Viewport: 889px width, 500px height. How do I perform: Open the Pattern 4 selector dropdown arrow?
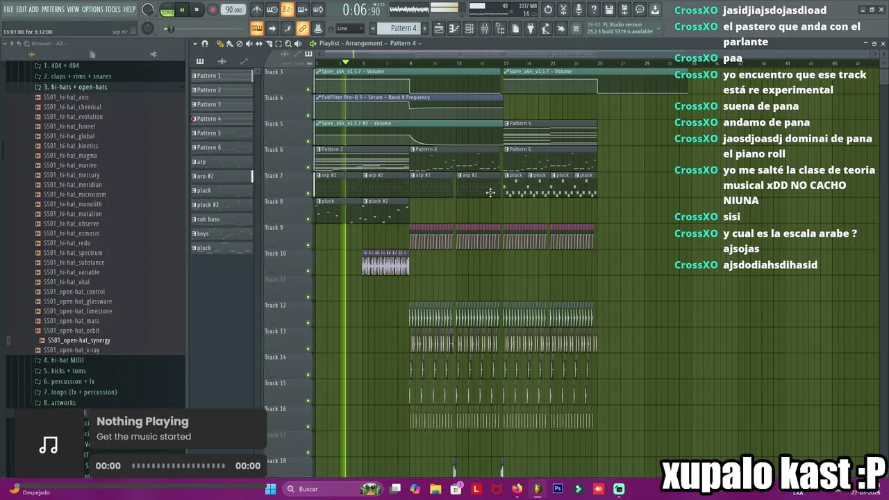373,28
